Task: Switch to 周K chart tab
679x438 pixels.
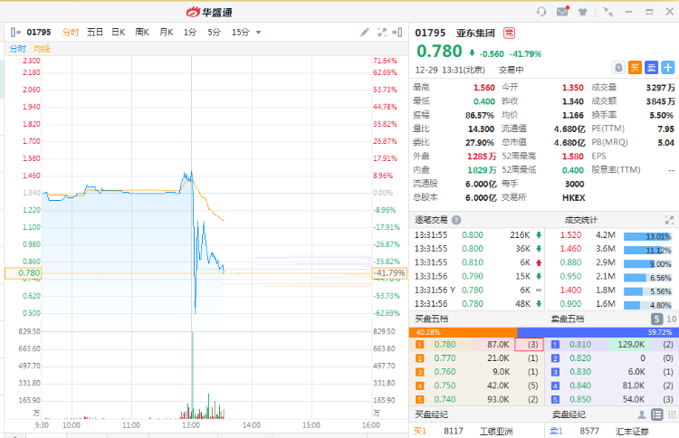Action: [x=142, y=32]
